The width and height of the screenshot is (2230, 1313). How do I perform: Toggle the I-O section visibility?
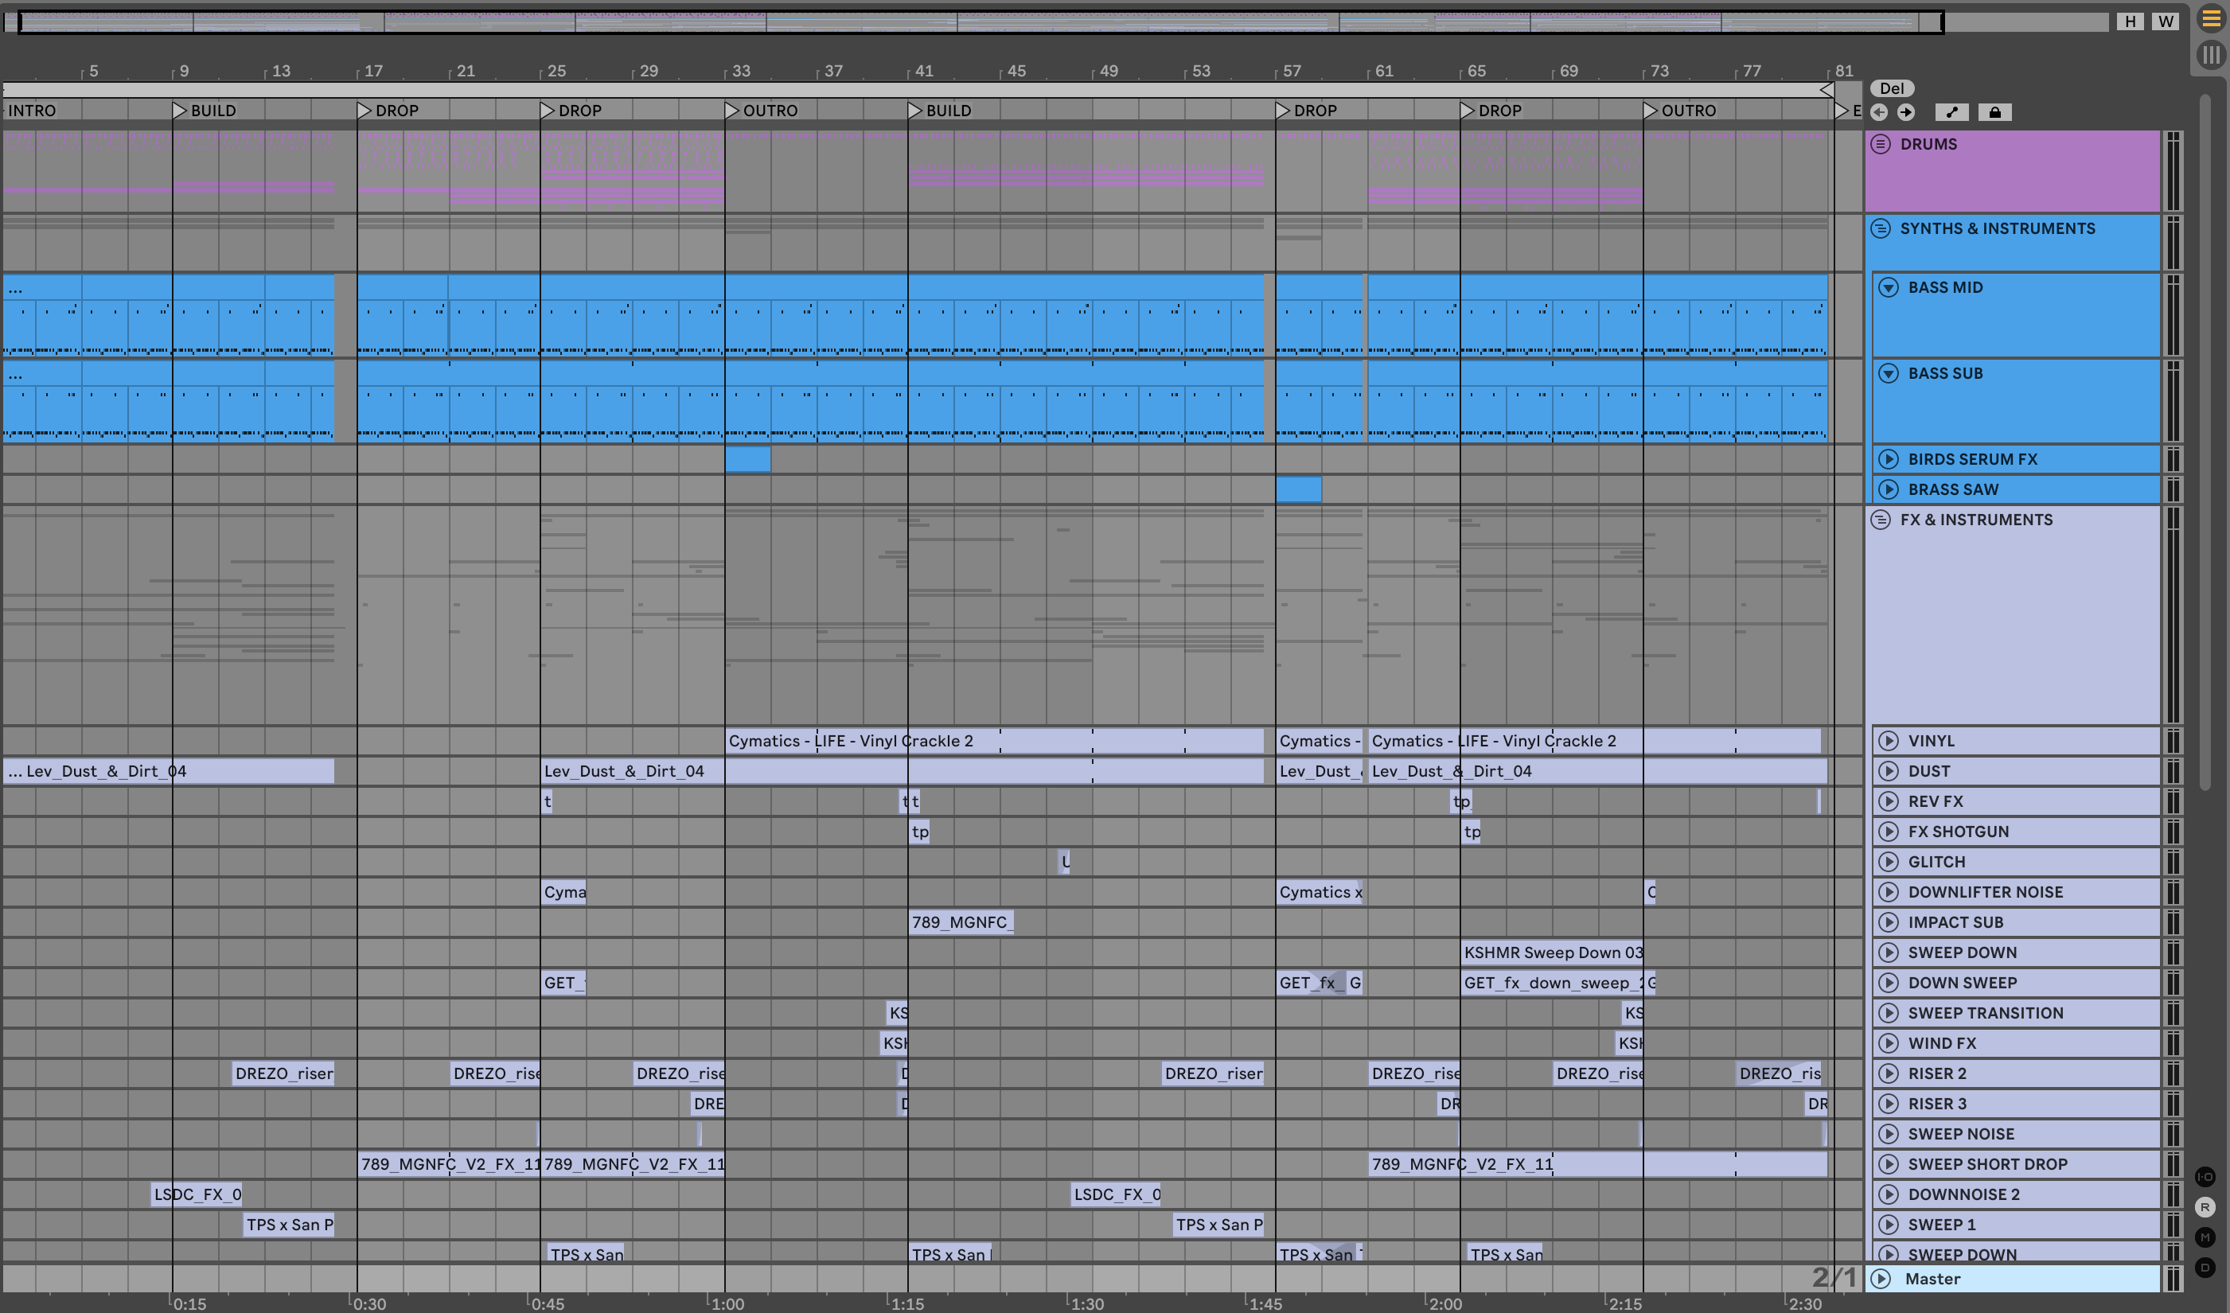(2205, 1177)
